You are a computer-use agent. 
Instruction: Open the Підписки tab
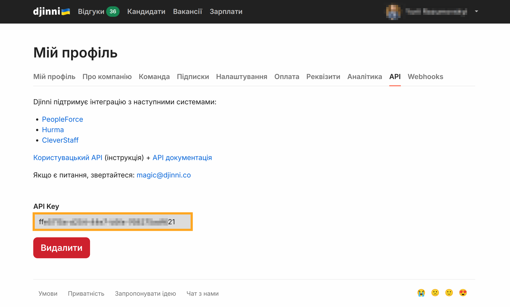[x=193, y=77]
